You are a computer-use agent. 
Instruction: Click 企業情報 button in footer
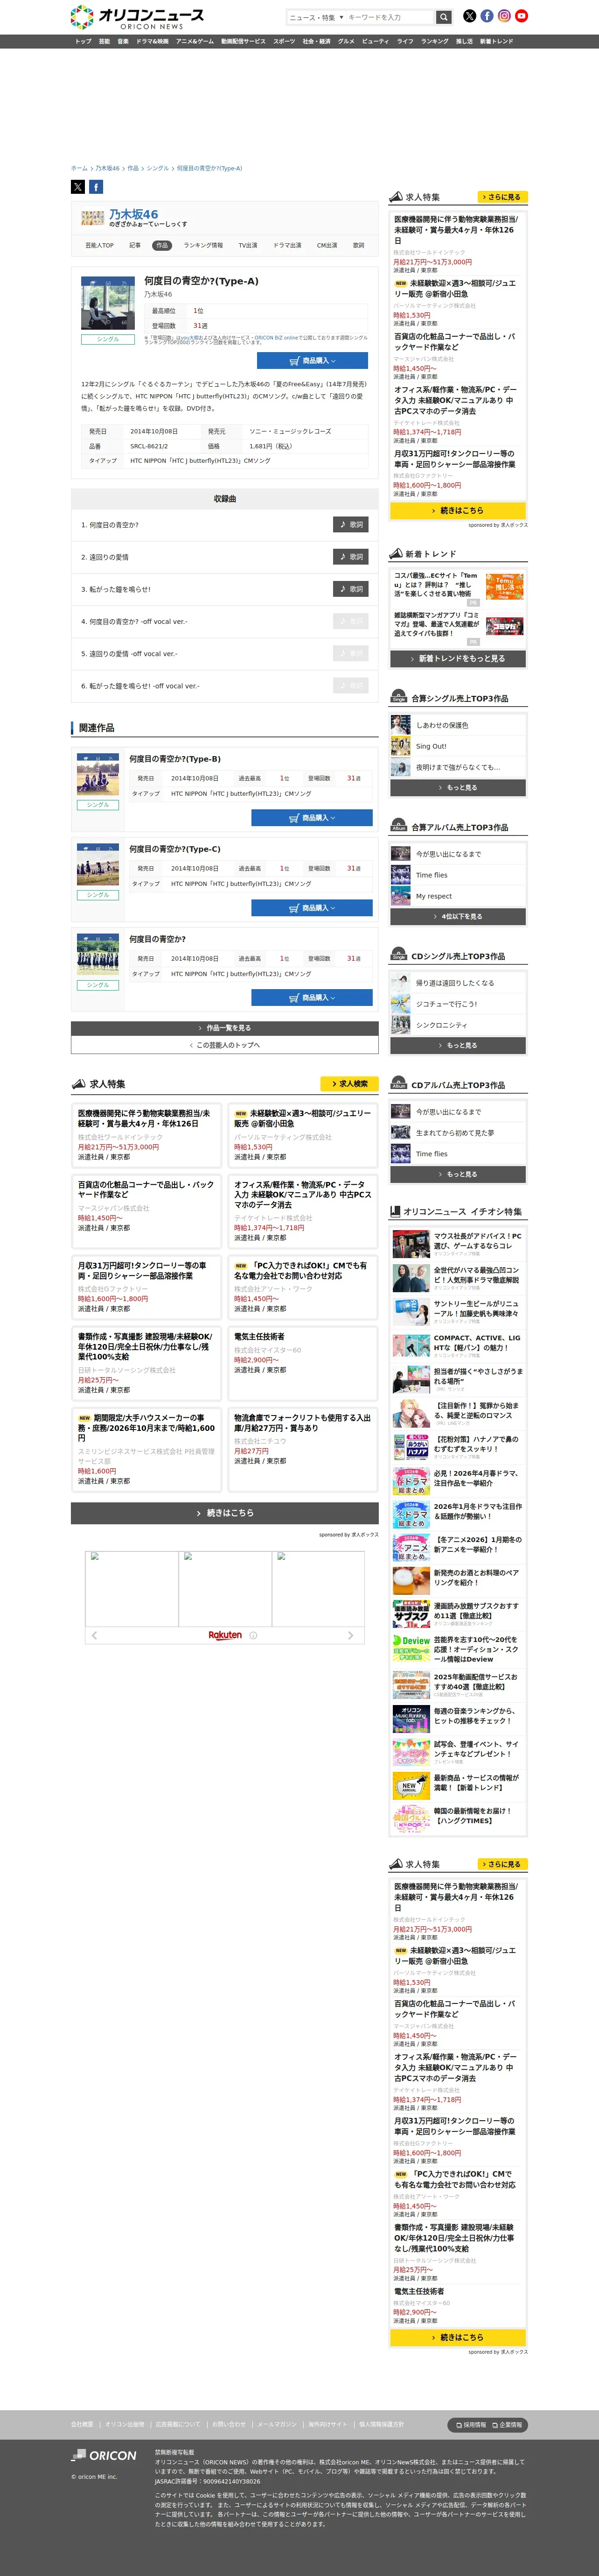click(507, 2425)
